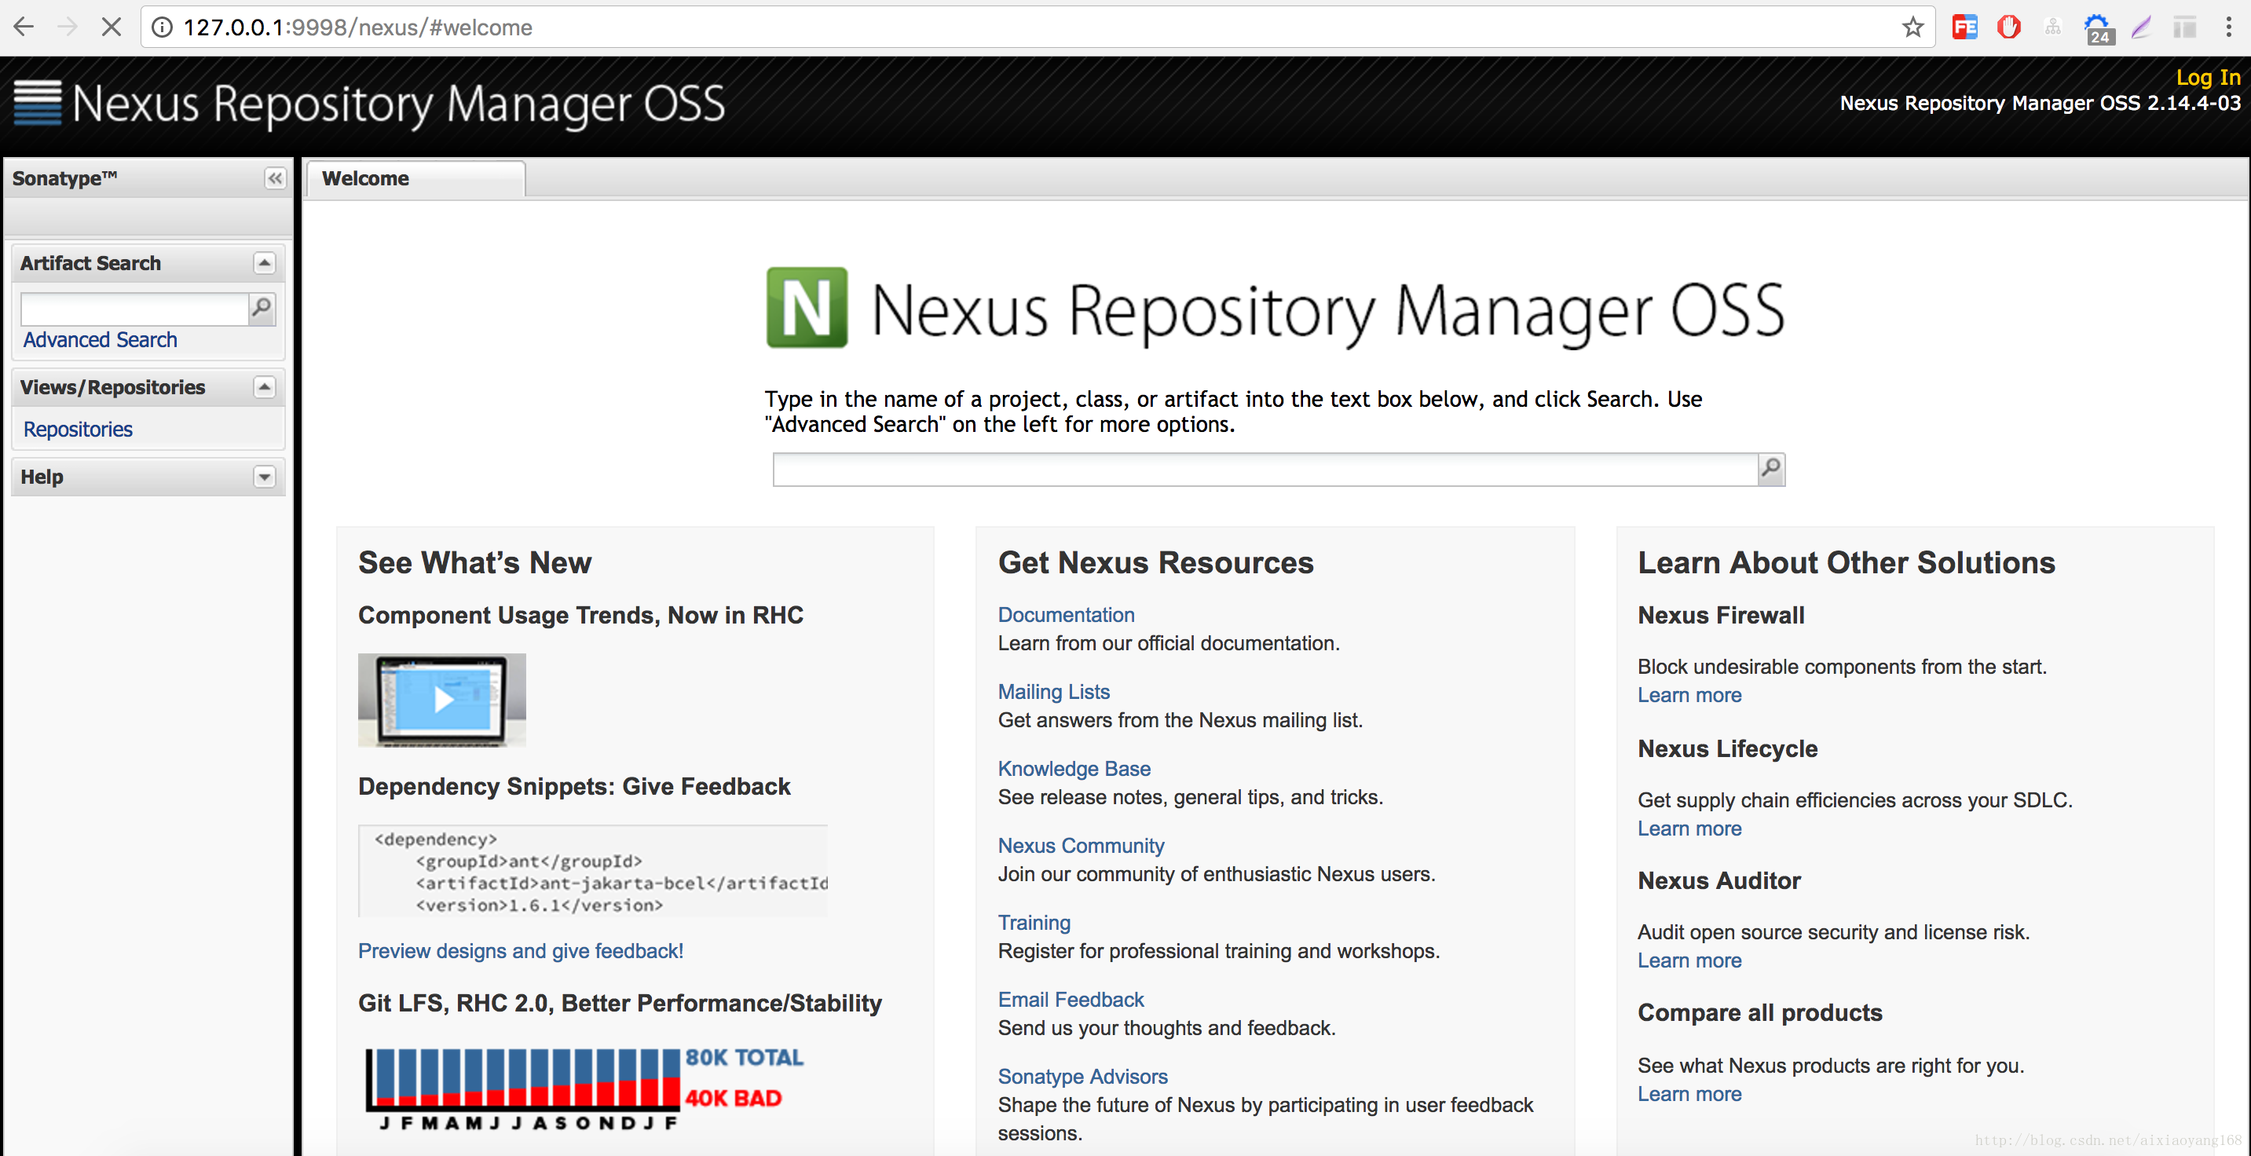
Task: Open the Chrome menu via the three-dot icon
Action: tap(2229, 27)
